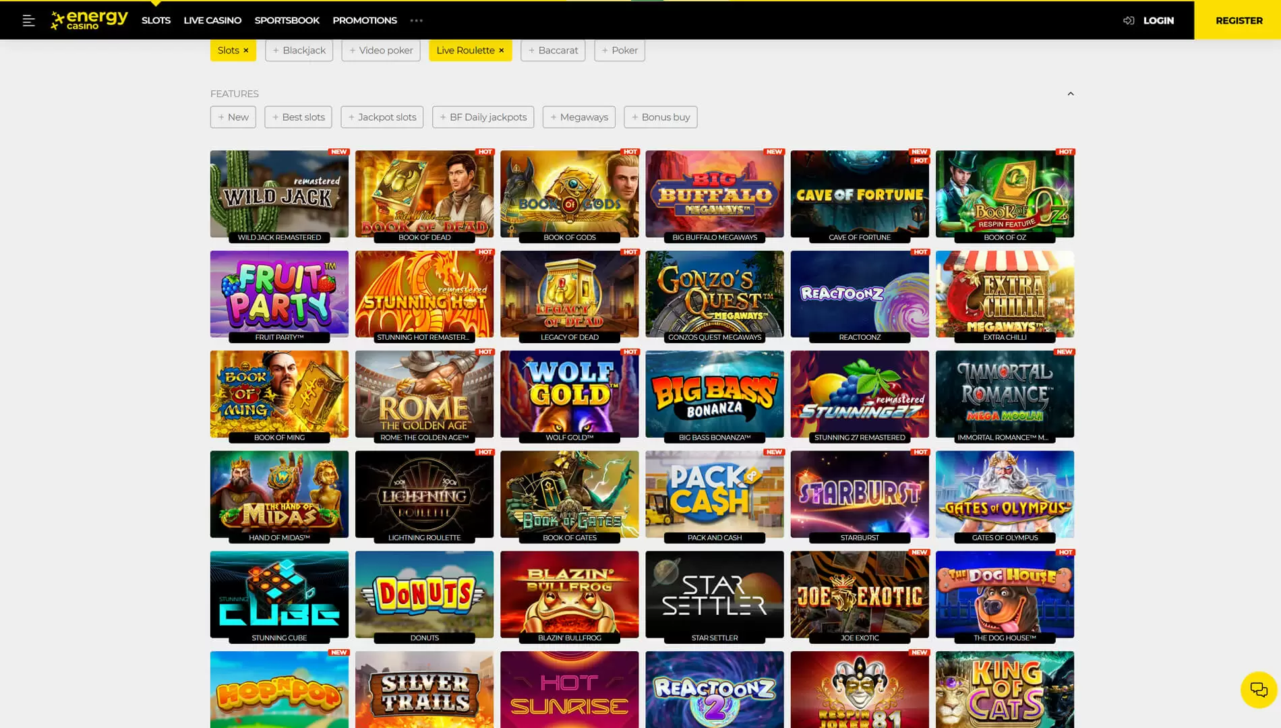Go to Sportsbook in top navigation
Image resolution: width=1281 pixels, height=728 pixels.
287,20
